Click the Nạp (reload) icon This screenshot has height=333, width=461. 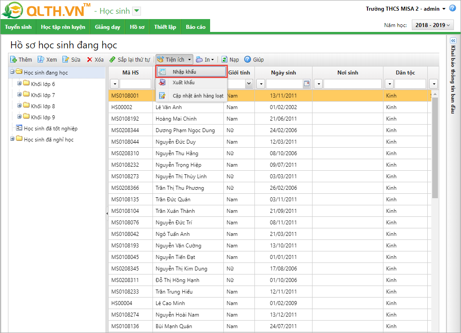click(225, 59)
